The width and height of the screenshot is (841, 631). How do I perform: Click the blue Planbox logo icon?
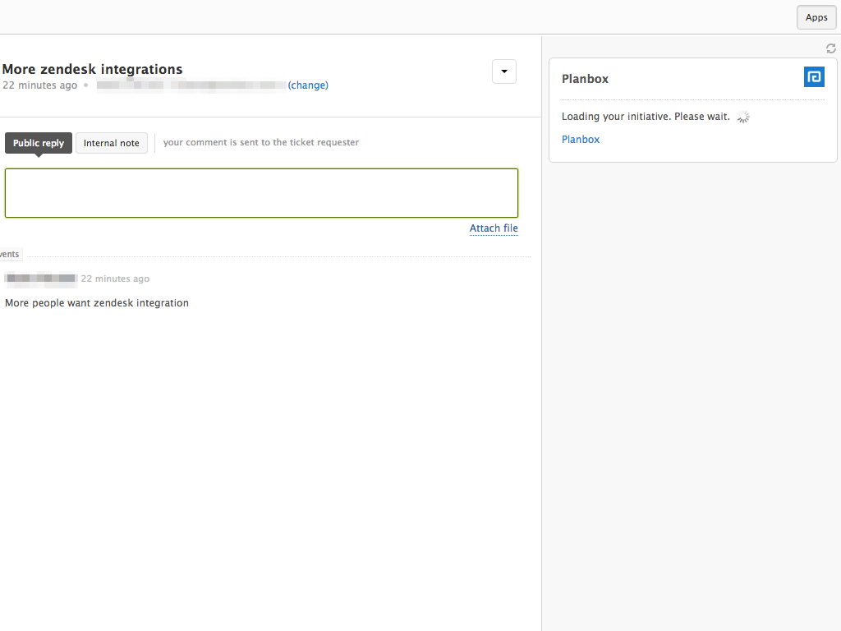(x=814, y=77)
